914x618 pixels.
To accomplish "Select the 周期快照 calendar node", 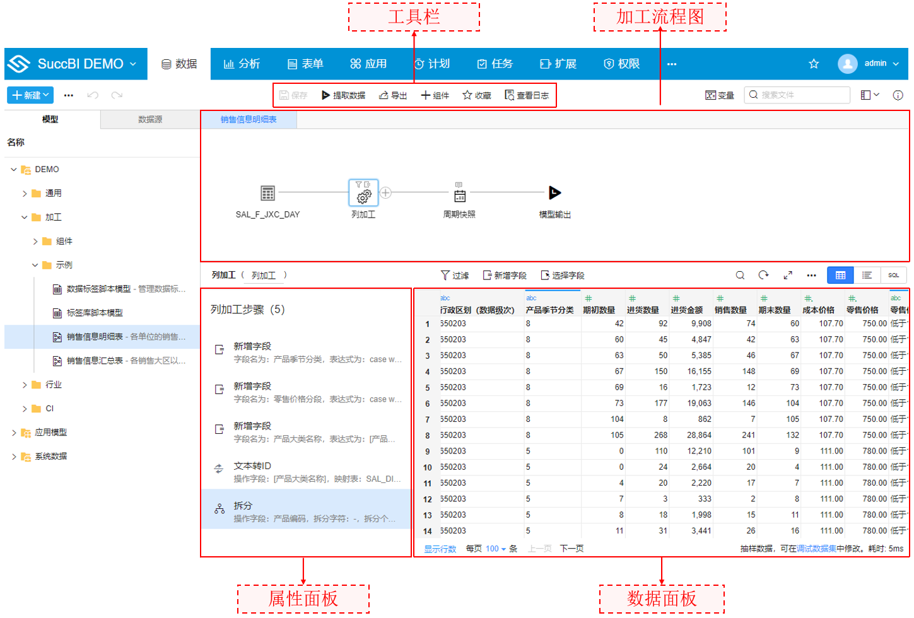I will pyautogui.click(x=459, y=194).
